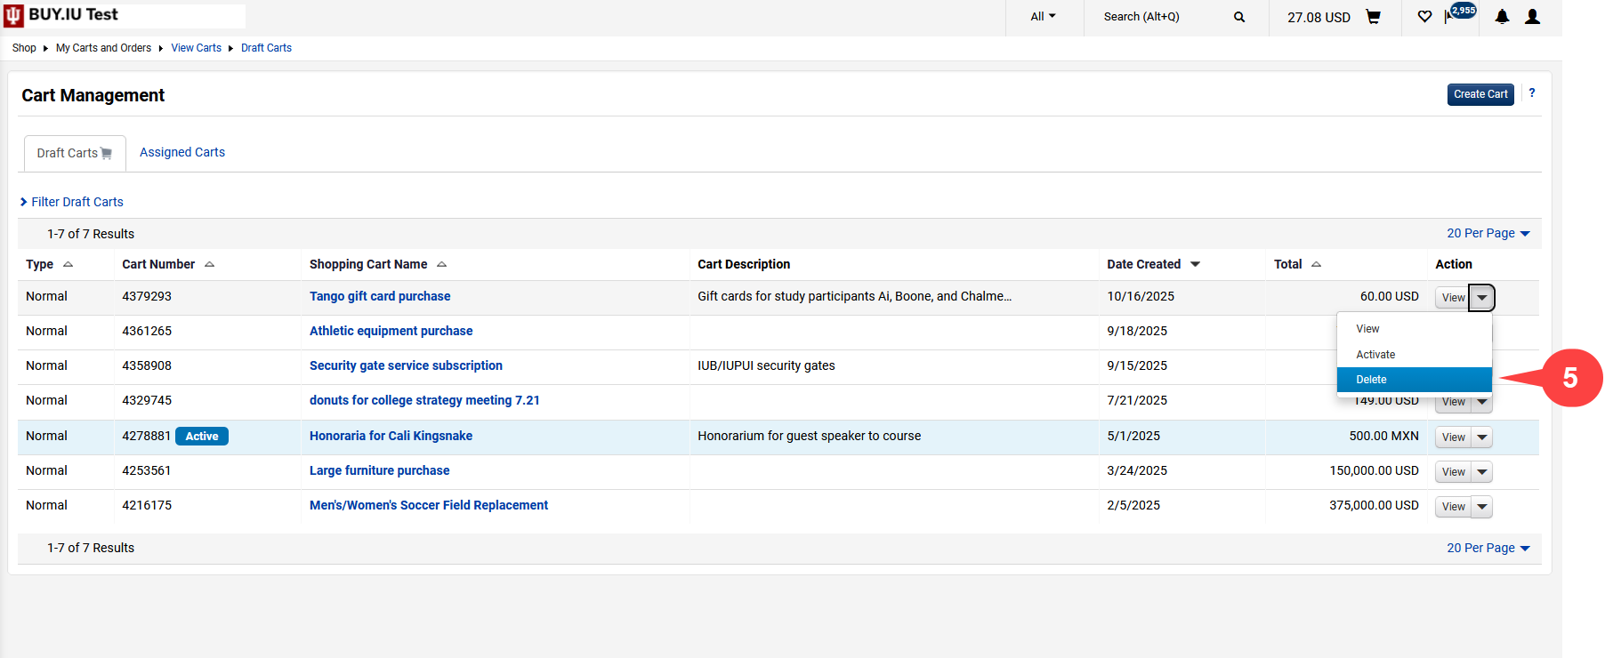Open the All search category dropdown
Viewport: 1605px width, 658px height.
(x=1043, y=17)
